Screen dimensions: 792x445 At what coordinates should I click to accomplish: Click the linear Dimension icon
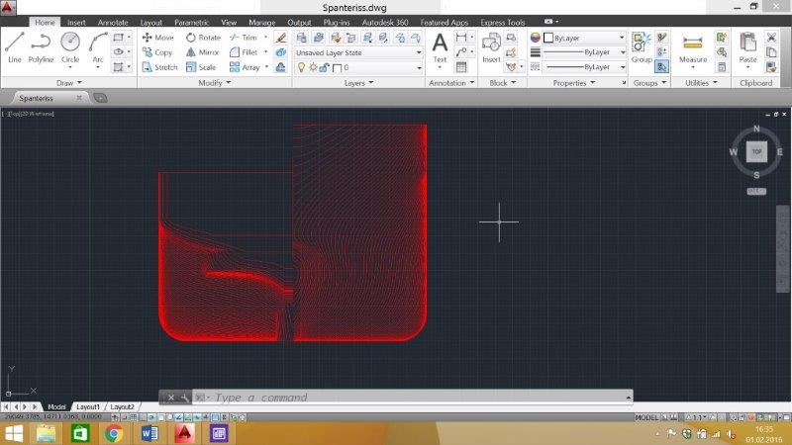(x=461, y=38)
